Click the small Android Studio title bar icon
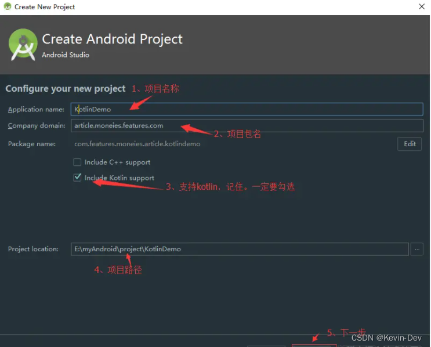The height and width of the screenshot is (347, 431). (8, 6)
